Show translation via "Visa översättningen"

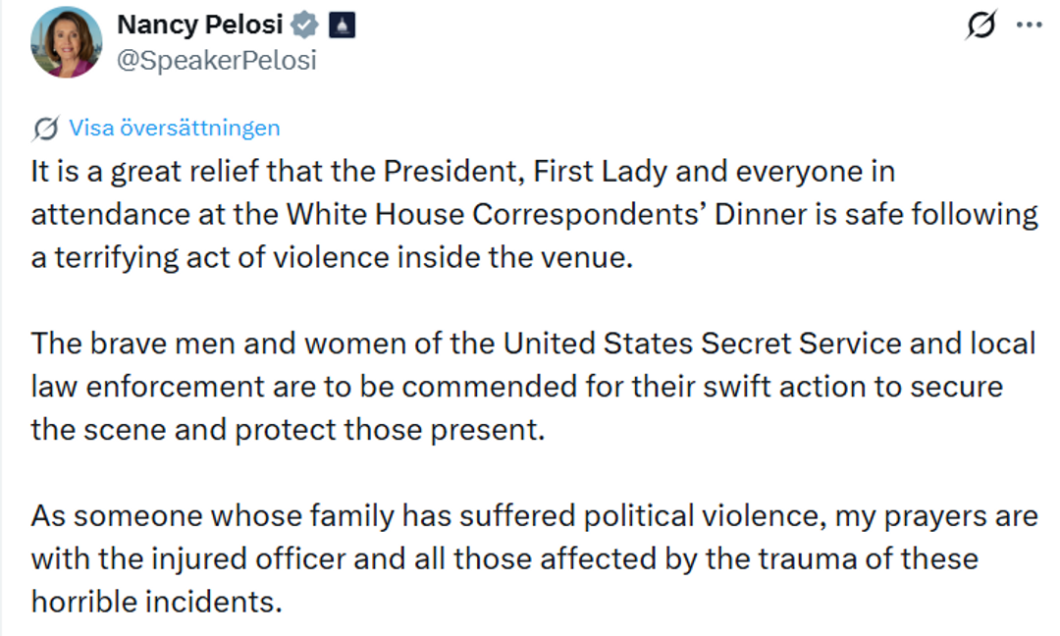click(174, 128)
